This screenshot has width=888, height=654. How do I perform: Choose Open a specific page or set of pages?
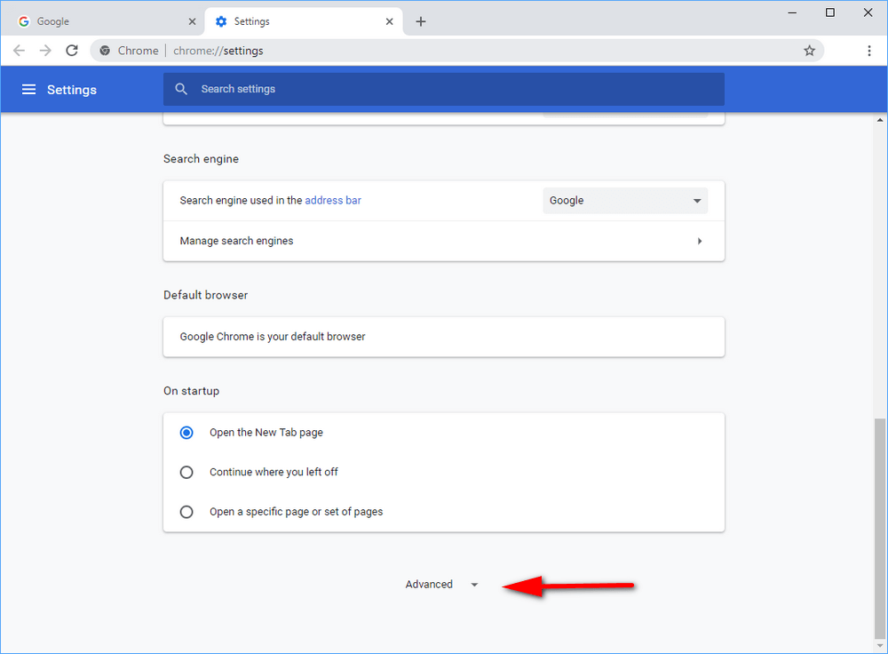pos(186,512)
